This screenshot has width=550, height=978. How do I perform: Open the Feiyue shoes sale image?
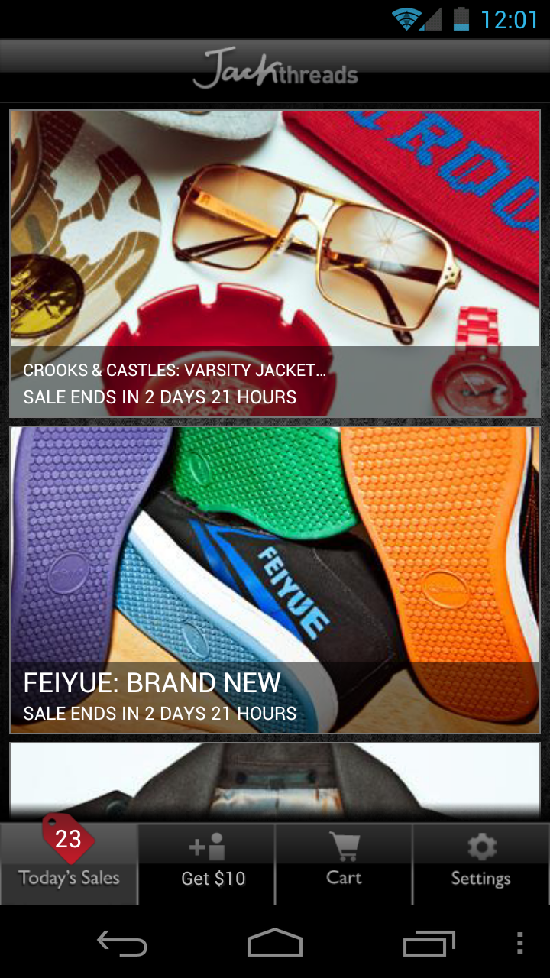pyautogui.click(x=275, y=580)
